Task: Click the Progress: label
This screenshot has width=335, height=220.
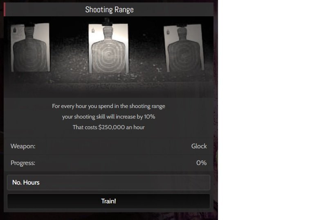Action: pos(23,163)
